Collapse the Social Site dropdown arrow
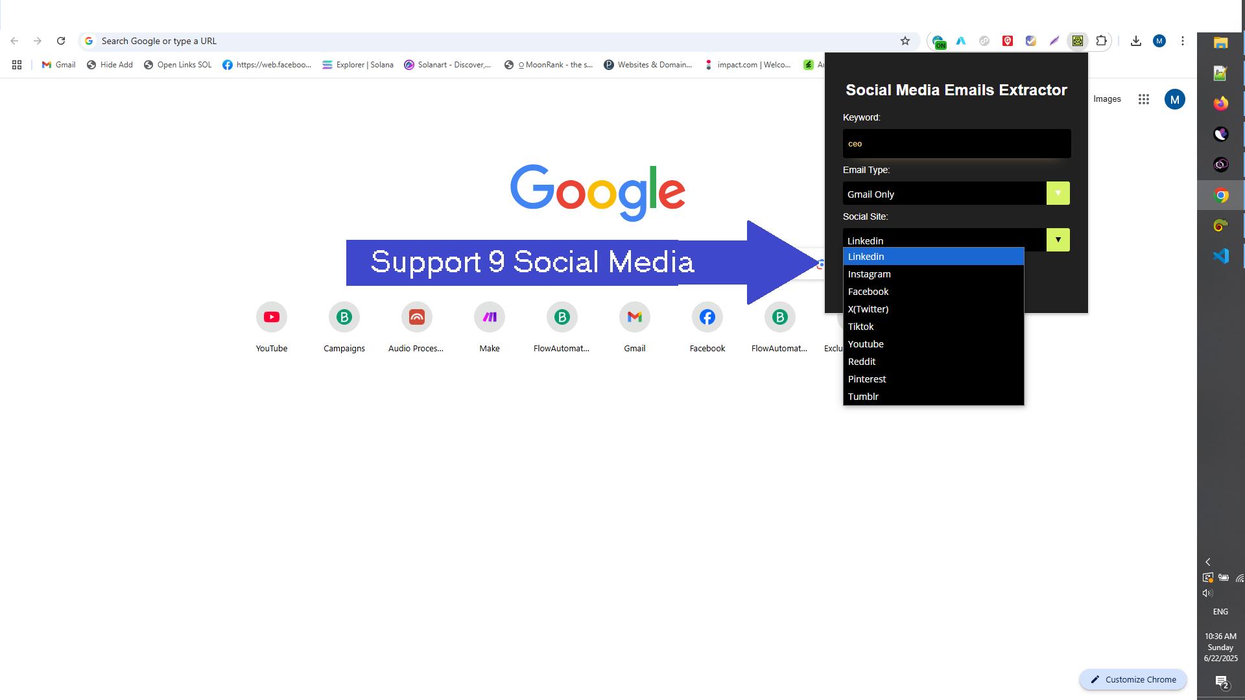Viewport: 1245px width, 700px height. coord(1058,240)
